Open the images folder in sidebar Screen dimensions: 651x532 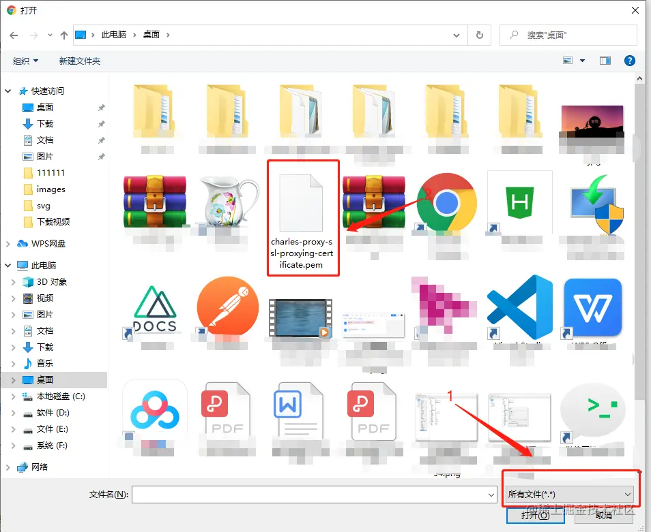point(50,189)
